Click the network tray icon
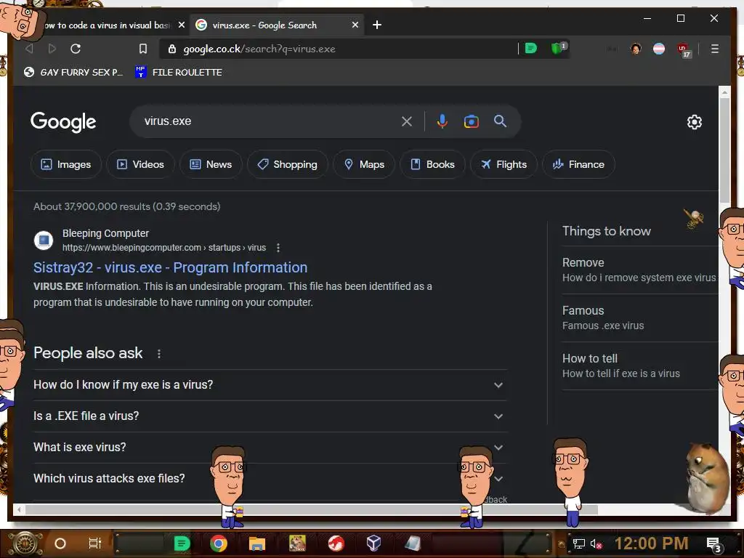 [579, 543]
